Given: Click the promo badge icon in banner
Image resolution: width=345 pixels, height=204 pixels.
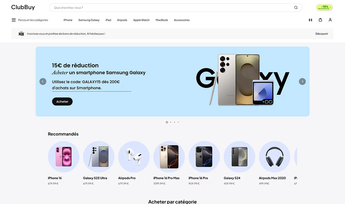Looking at the screenshot, I should [x=21, y=34].
